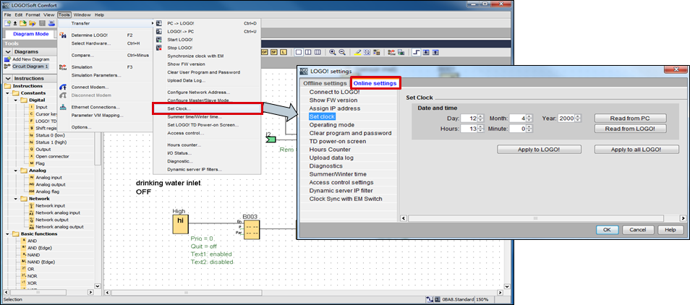The height and width of the screenshot is (305, 690).
Task: Open the Format menu
Action: click(33, 14)
